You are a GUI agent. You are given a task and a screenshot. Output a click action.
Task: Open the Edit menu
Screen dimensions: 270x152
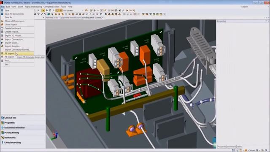click(x=8, y=7)
